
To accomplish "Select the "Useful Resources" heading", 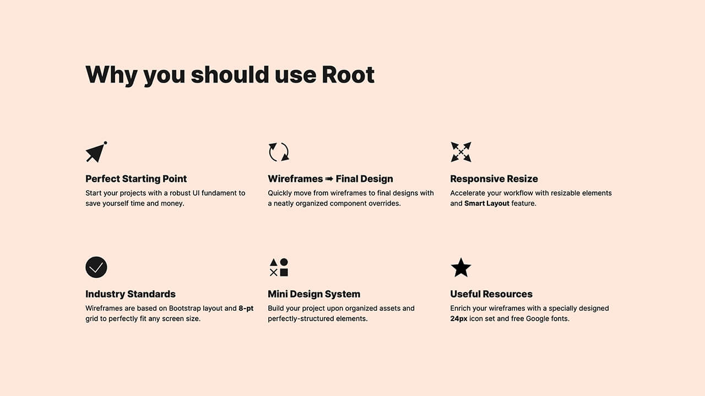I will tap(491, 294).
